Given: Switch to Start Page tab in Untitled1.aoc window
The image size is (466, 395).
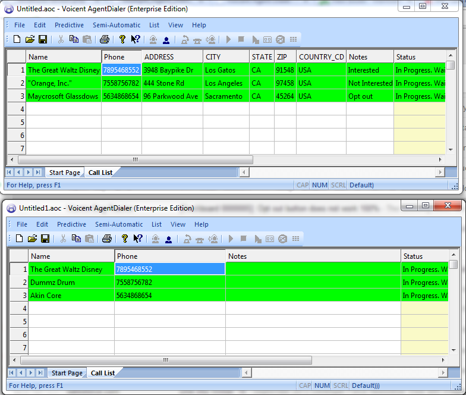Looking at the screenshot, I should [67, 373].
